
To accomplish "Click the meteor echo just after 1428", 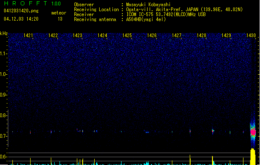I will point(213,131).
